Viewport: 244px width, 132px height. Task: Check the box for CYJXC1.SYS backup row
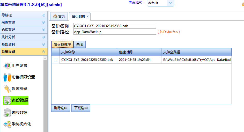[55, 60]
